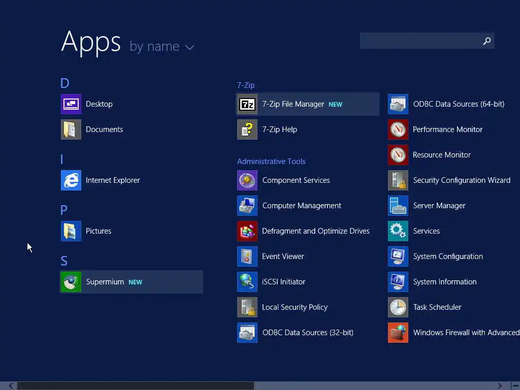Click the '7-Zip Help' label
This screenshot has height=390, width=520.
(x=280, y=129)
